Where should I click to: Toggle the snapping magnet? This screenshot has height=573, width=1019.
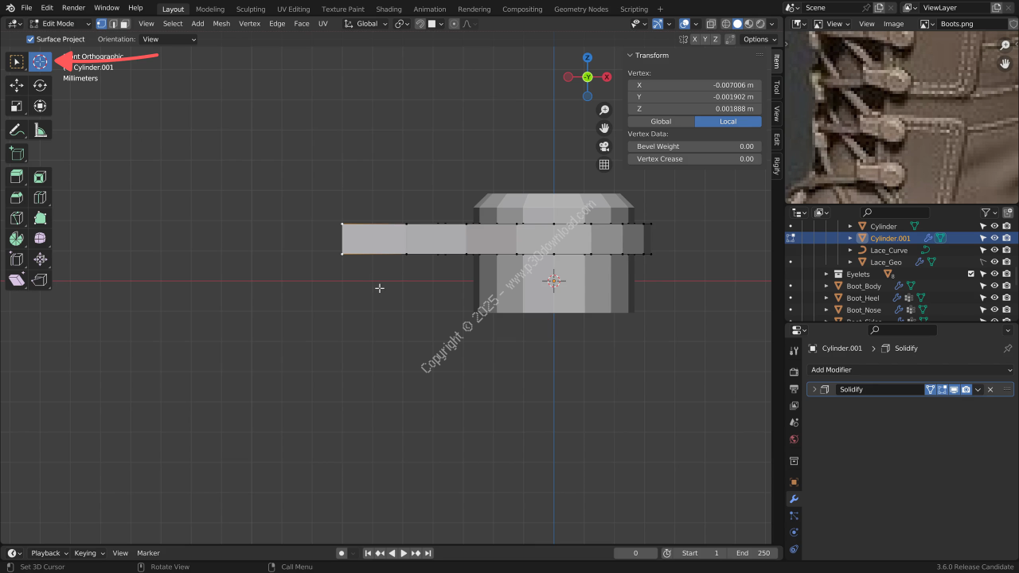(420, 24)
